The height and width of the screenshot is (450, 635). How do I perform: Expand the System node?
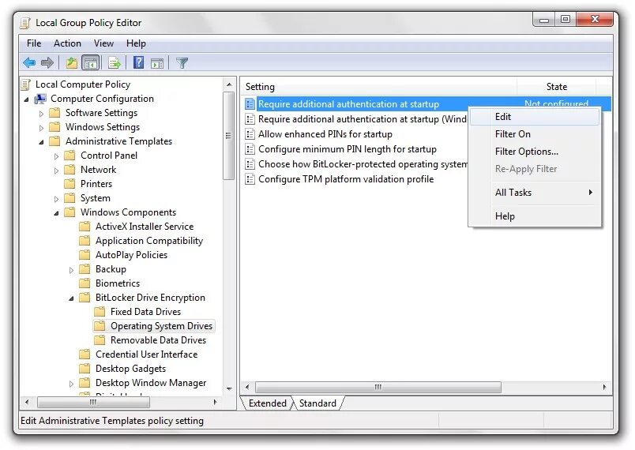56,199
